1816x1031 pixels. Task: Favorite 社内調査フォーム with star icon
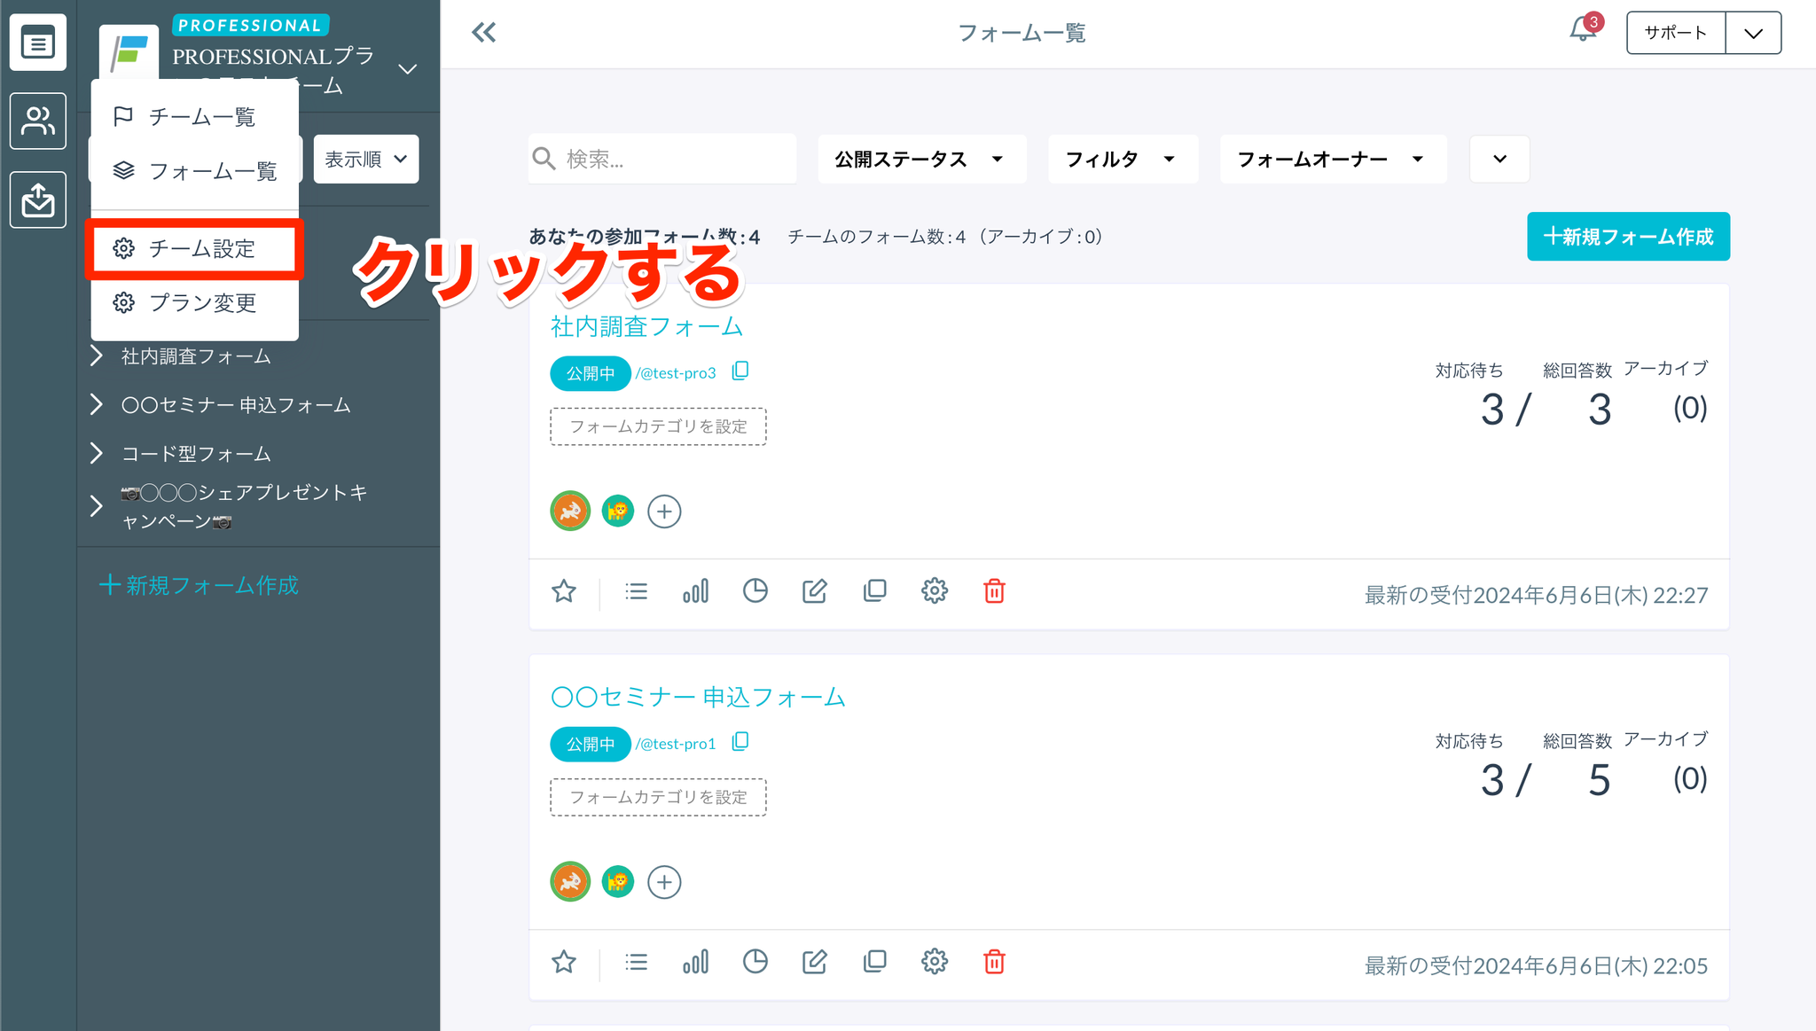click(x=564, y=591)
